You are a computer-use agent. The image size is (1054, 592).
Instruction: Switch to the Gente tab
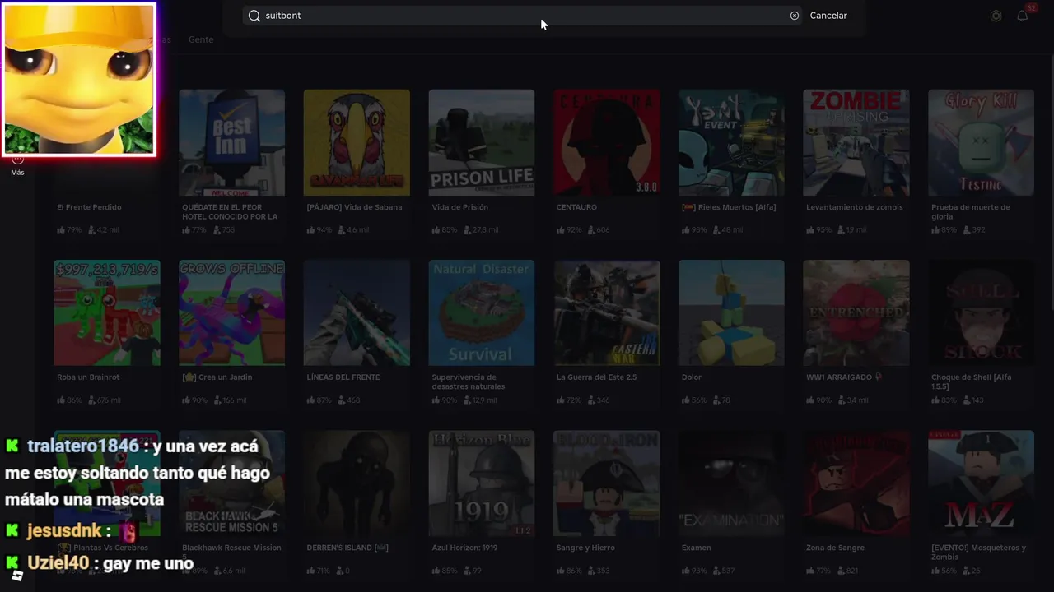[x=201, y=39]
